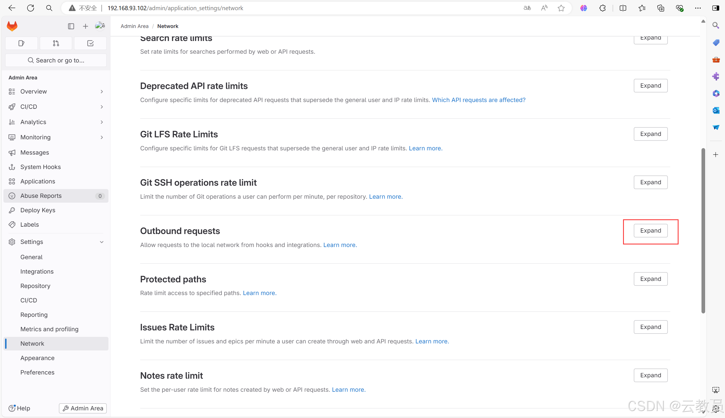The height and width of the screenshot is (418, 725).
Task: Expand Protected paths section
Action: point(651,279)
